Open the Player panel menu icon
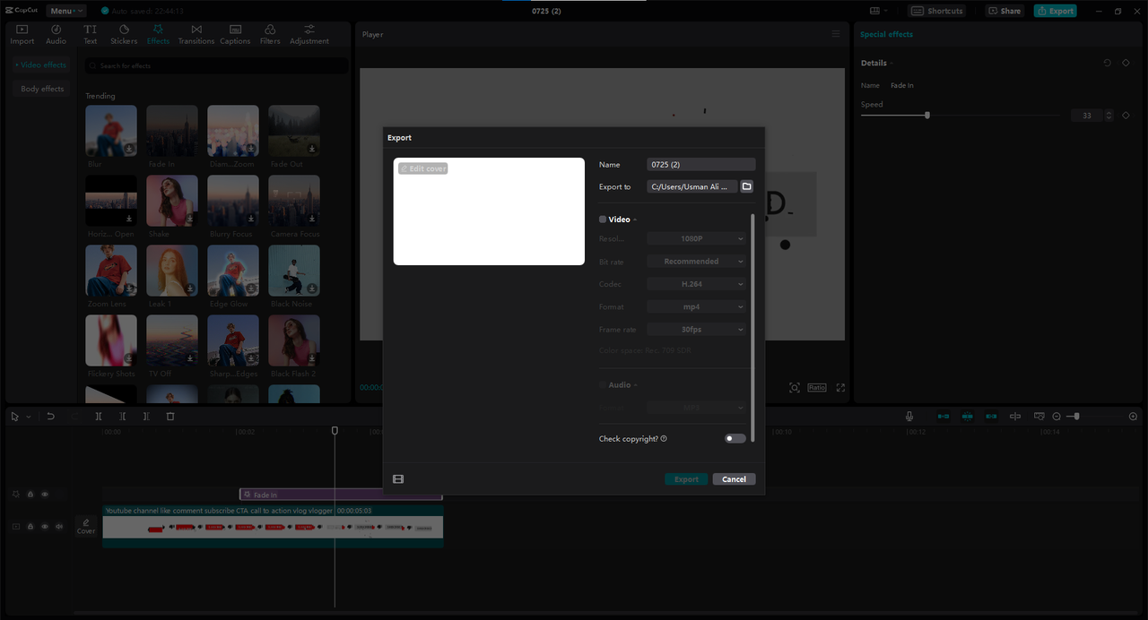This screenshot has height=620, width=1148. pos(836,34)
